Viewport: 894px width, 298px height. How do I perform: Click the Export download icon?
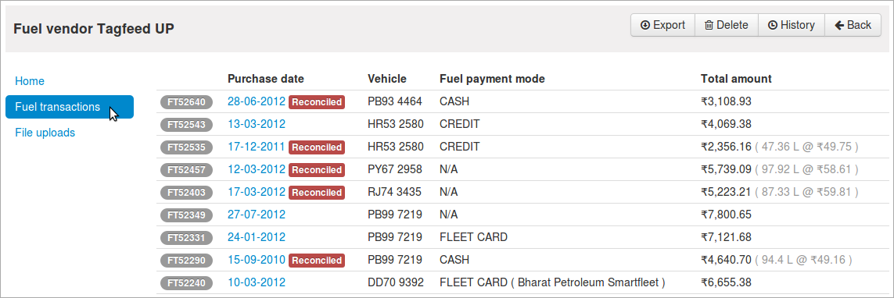point(645,25)
